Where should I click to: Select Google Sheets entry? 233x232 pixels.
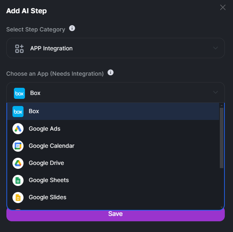pos(113,180)
